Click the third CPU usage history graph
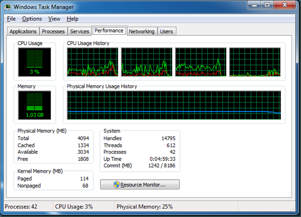Screen dimensions: 301x217 pos(201,62)
